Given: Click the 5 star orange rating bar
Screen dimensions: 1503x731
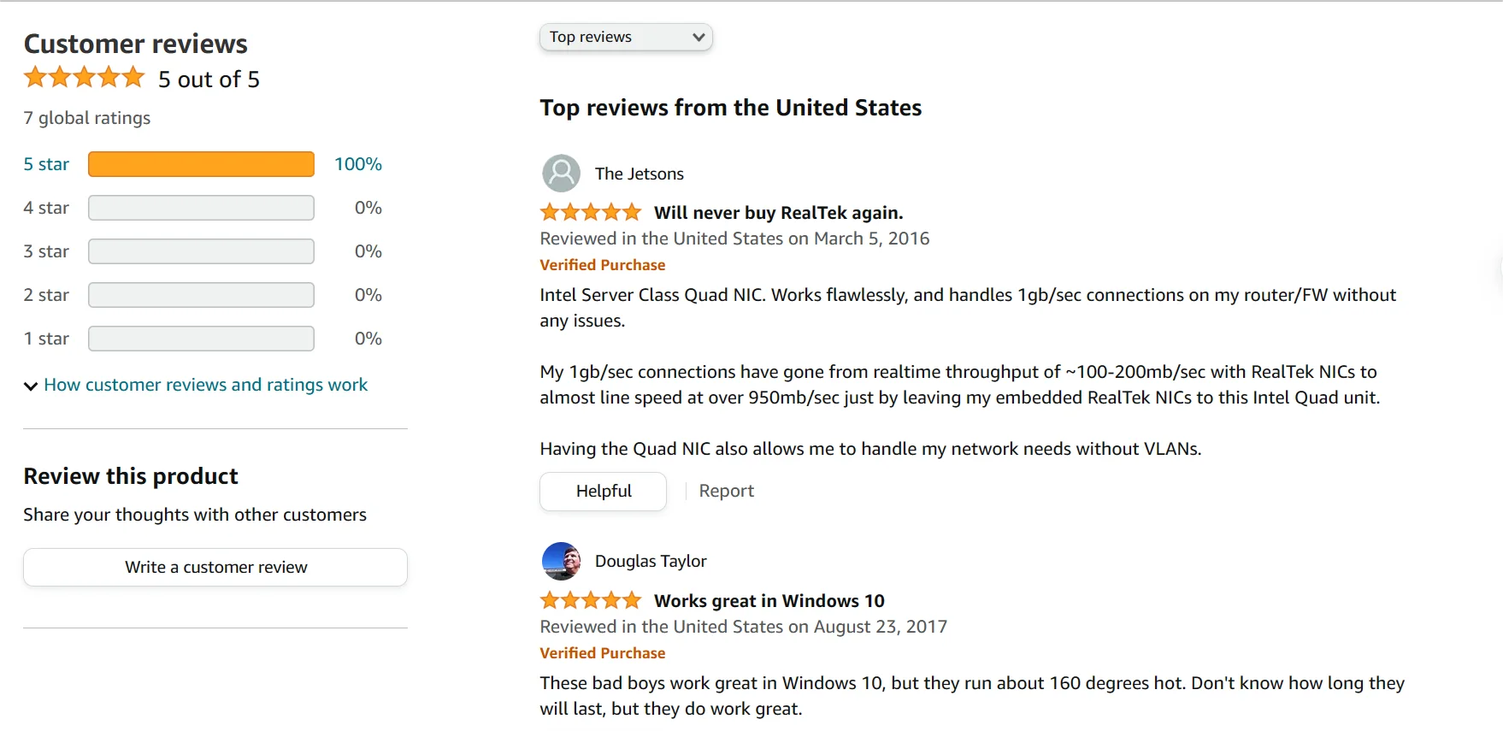Looking at the screenshot, I should [x=201, y=164].
